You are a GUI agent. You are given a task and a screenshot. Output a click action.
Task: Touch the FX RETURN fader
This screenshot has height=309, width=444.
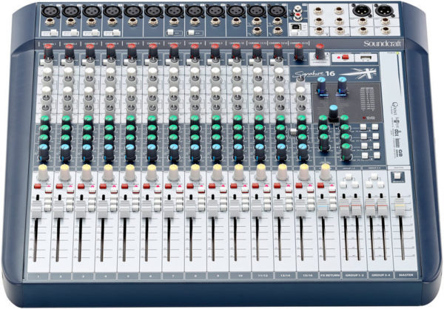tap(323, 208)
